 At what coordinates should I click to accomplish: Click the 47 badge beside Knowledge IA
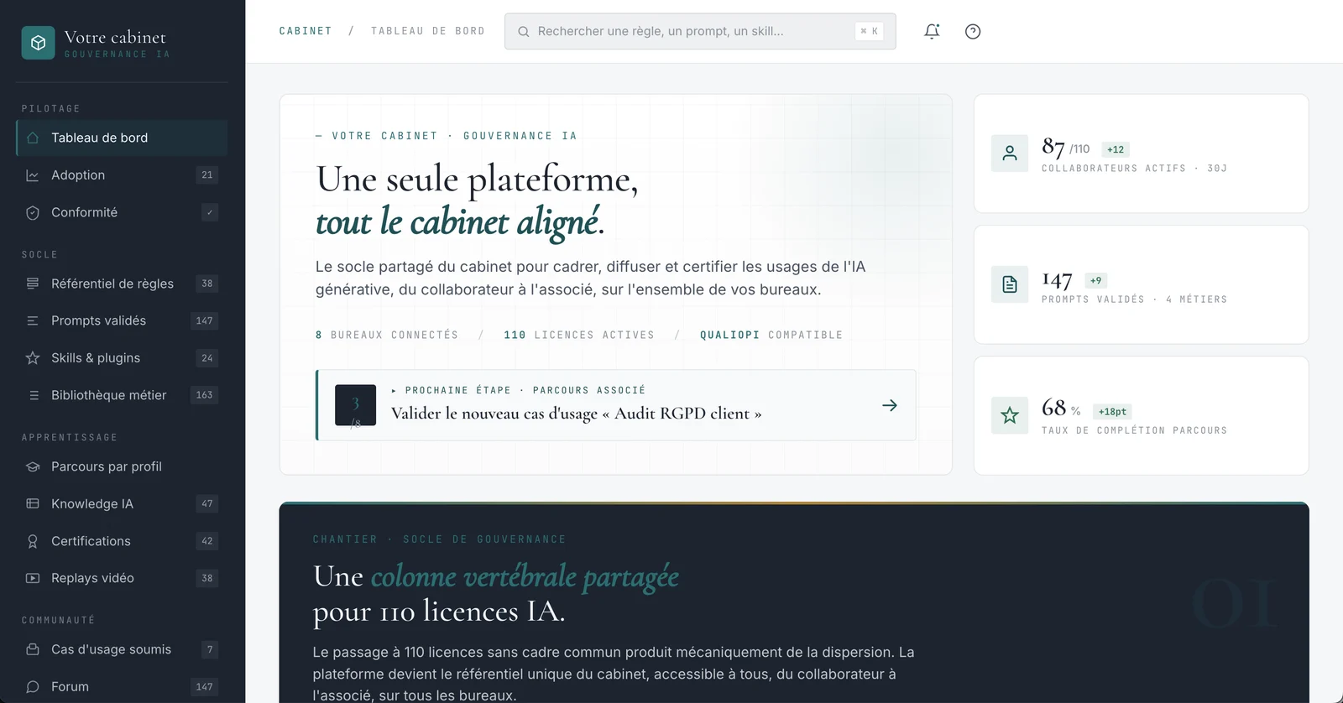pos(207,503)
